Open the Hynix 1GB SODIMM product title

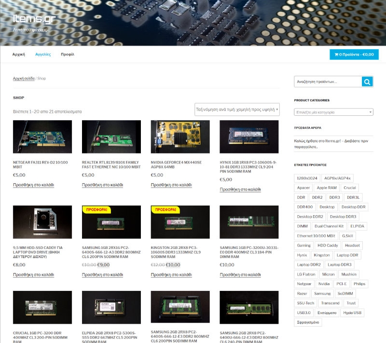coord(248,167)
